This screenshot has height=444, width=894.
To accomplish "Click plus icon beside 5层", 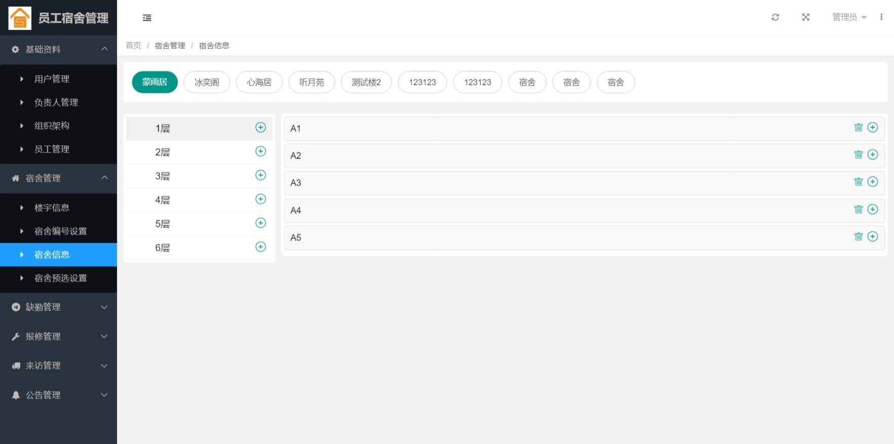I will tap(261, 223).
